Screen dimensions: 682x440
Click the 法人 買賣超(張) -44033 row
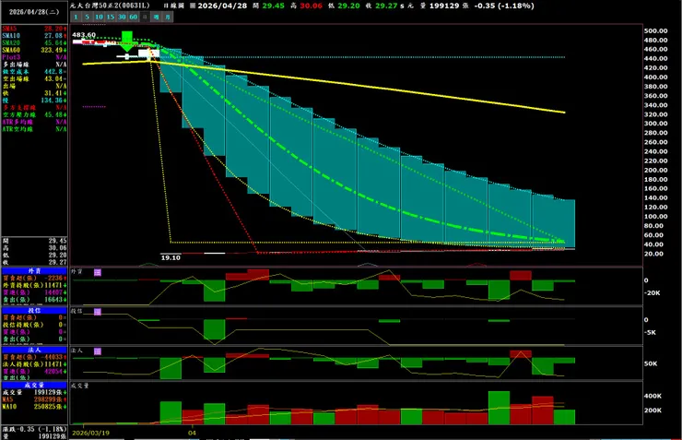(x=34, y=357)
